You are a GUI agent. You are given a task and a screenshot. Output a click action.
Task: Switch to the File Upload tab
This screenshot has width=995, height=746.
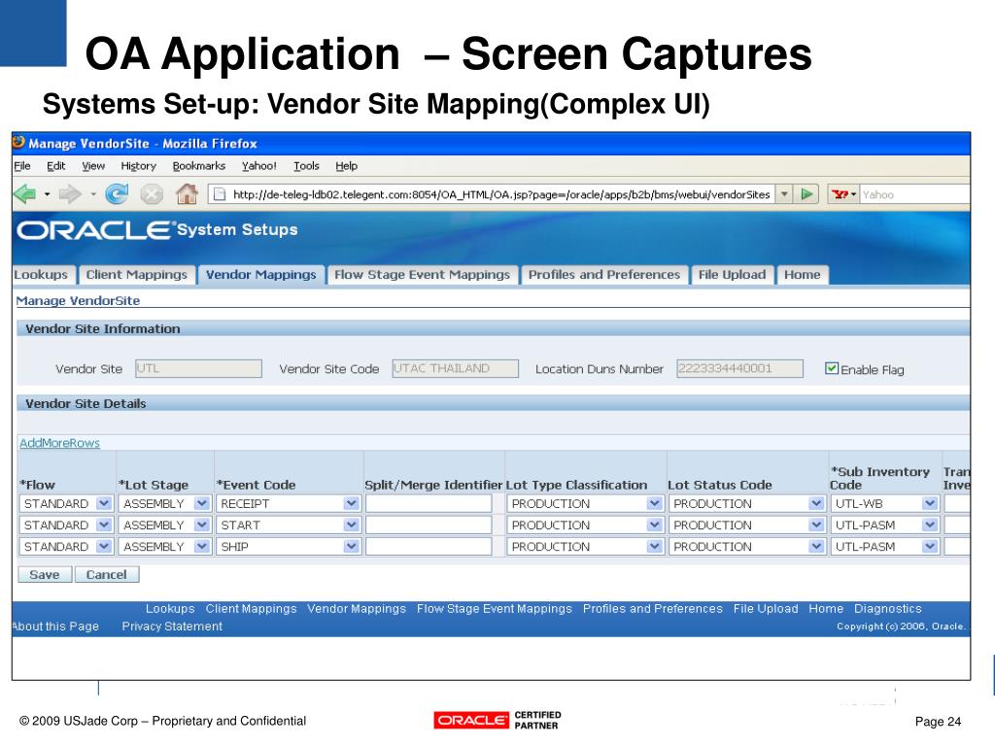click(x=732, y=275)
